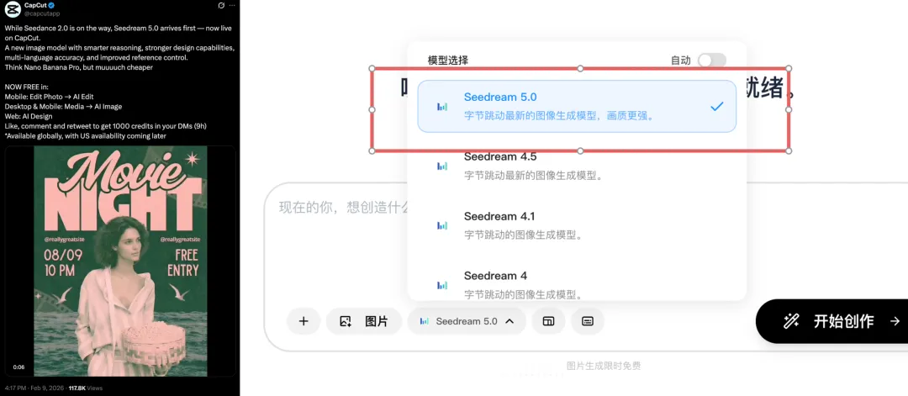Image resolution: width=908 pixels, height=396 pixels.
Task: Click the Grok icon in tweet header
Action: click(220, 5)
